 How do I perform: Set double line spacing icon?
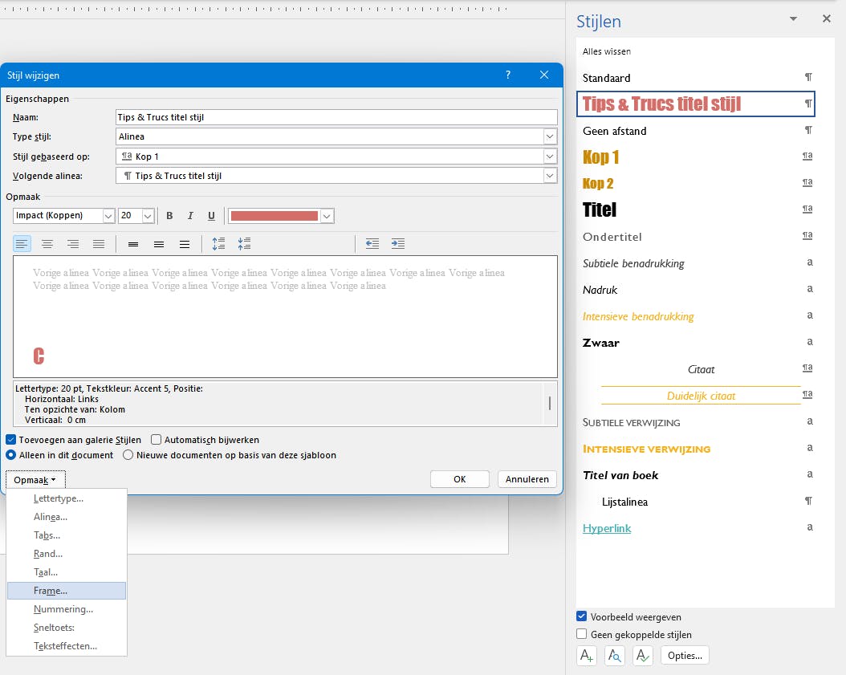coord(185,244)
